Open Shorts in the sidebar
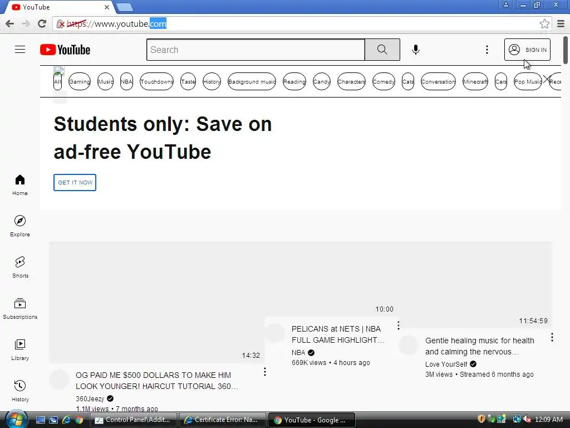This screenshot has width=570, height=428. point(20,267)
